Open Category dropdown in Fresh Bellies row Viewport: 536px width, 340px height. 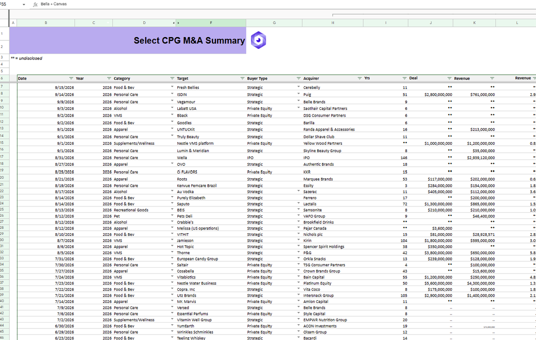click(172, 87)
